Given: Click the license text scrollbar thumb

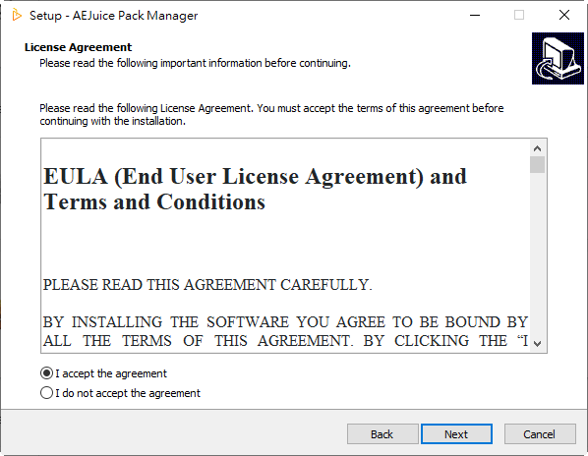Looking at the screenshot, I should coord(538,164).
